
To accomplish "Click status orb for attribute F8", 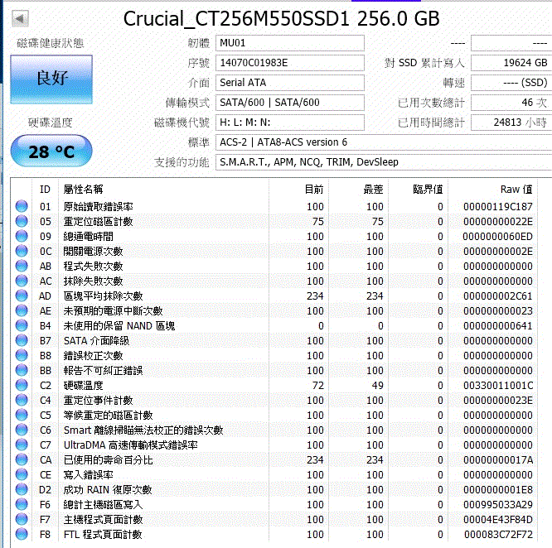I will pyautogui.click(x=22, y=534).
